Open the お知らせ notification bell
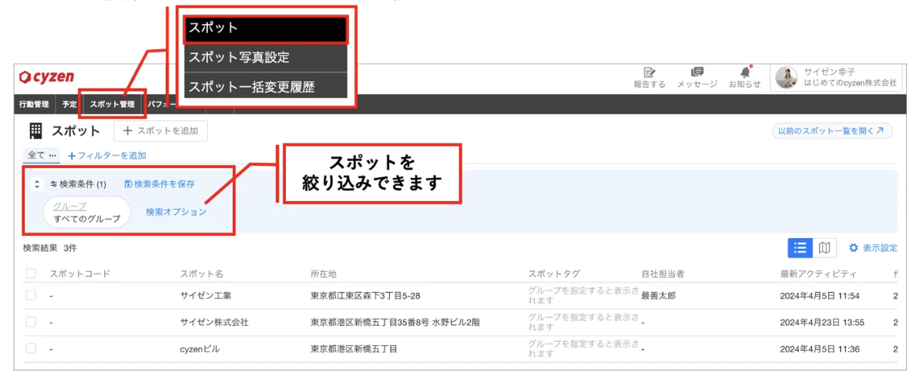Viewport: 917px width, 379px height. pyautogui.click(x=744, y=72)
